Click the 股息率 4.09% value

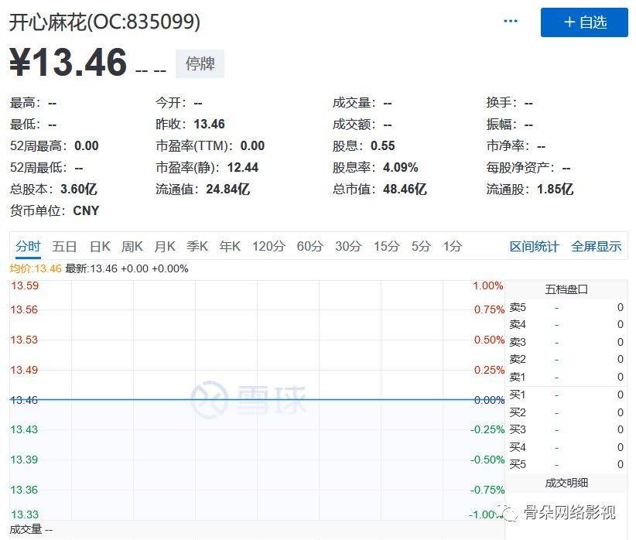click(x=400, y=168)
